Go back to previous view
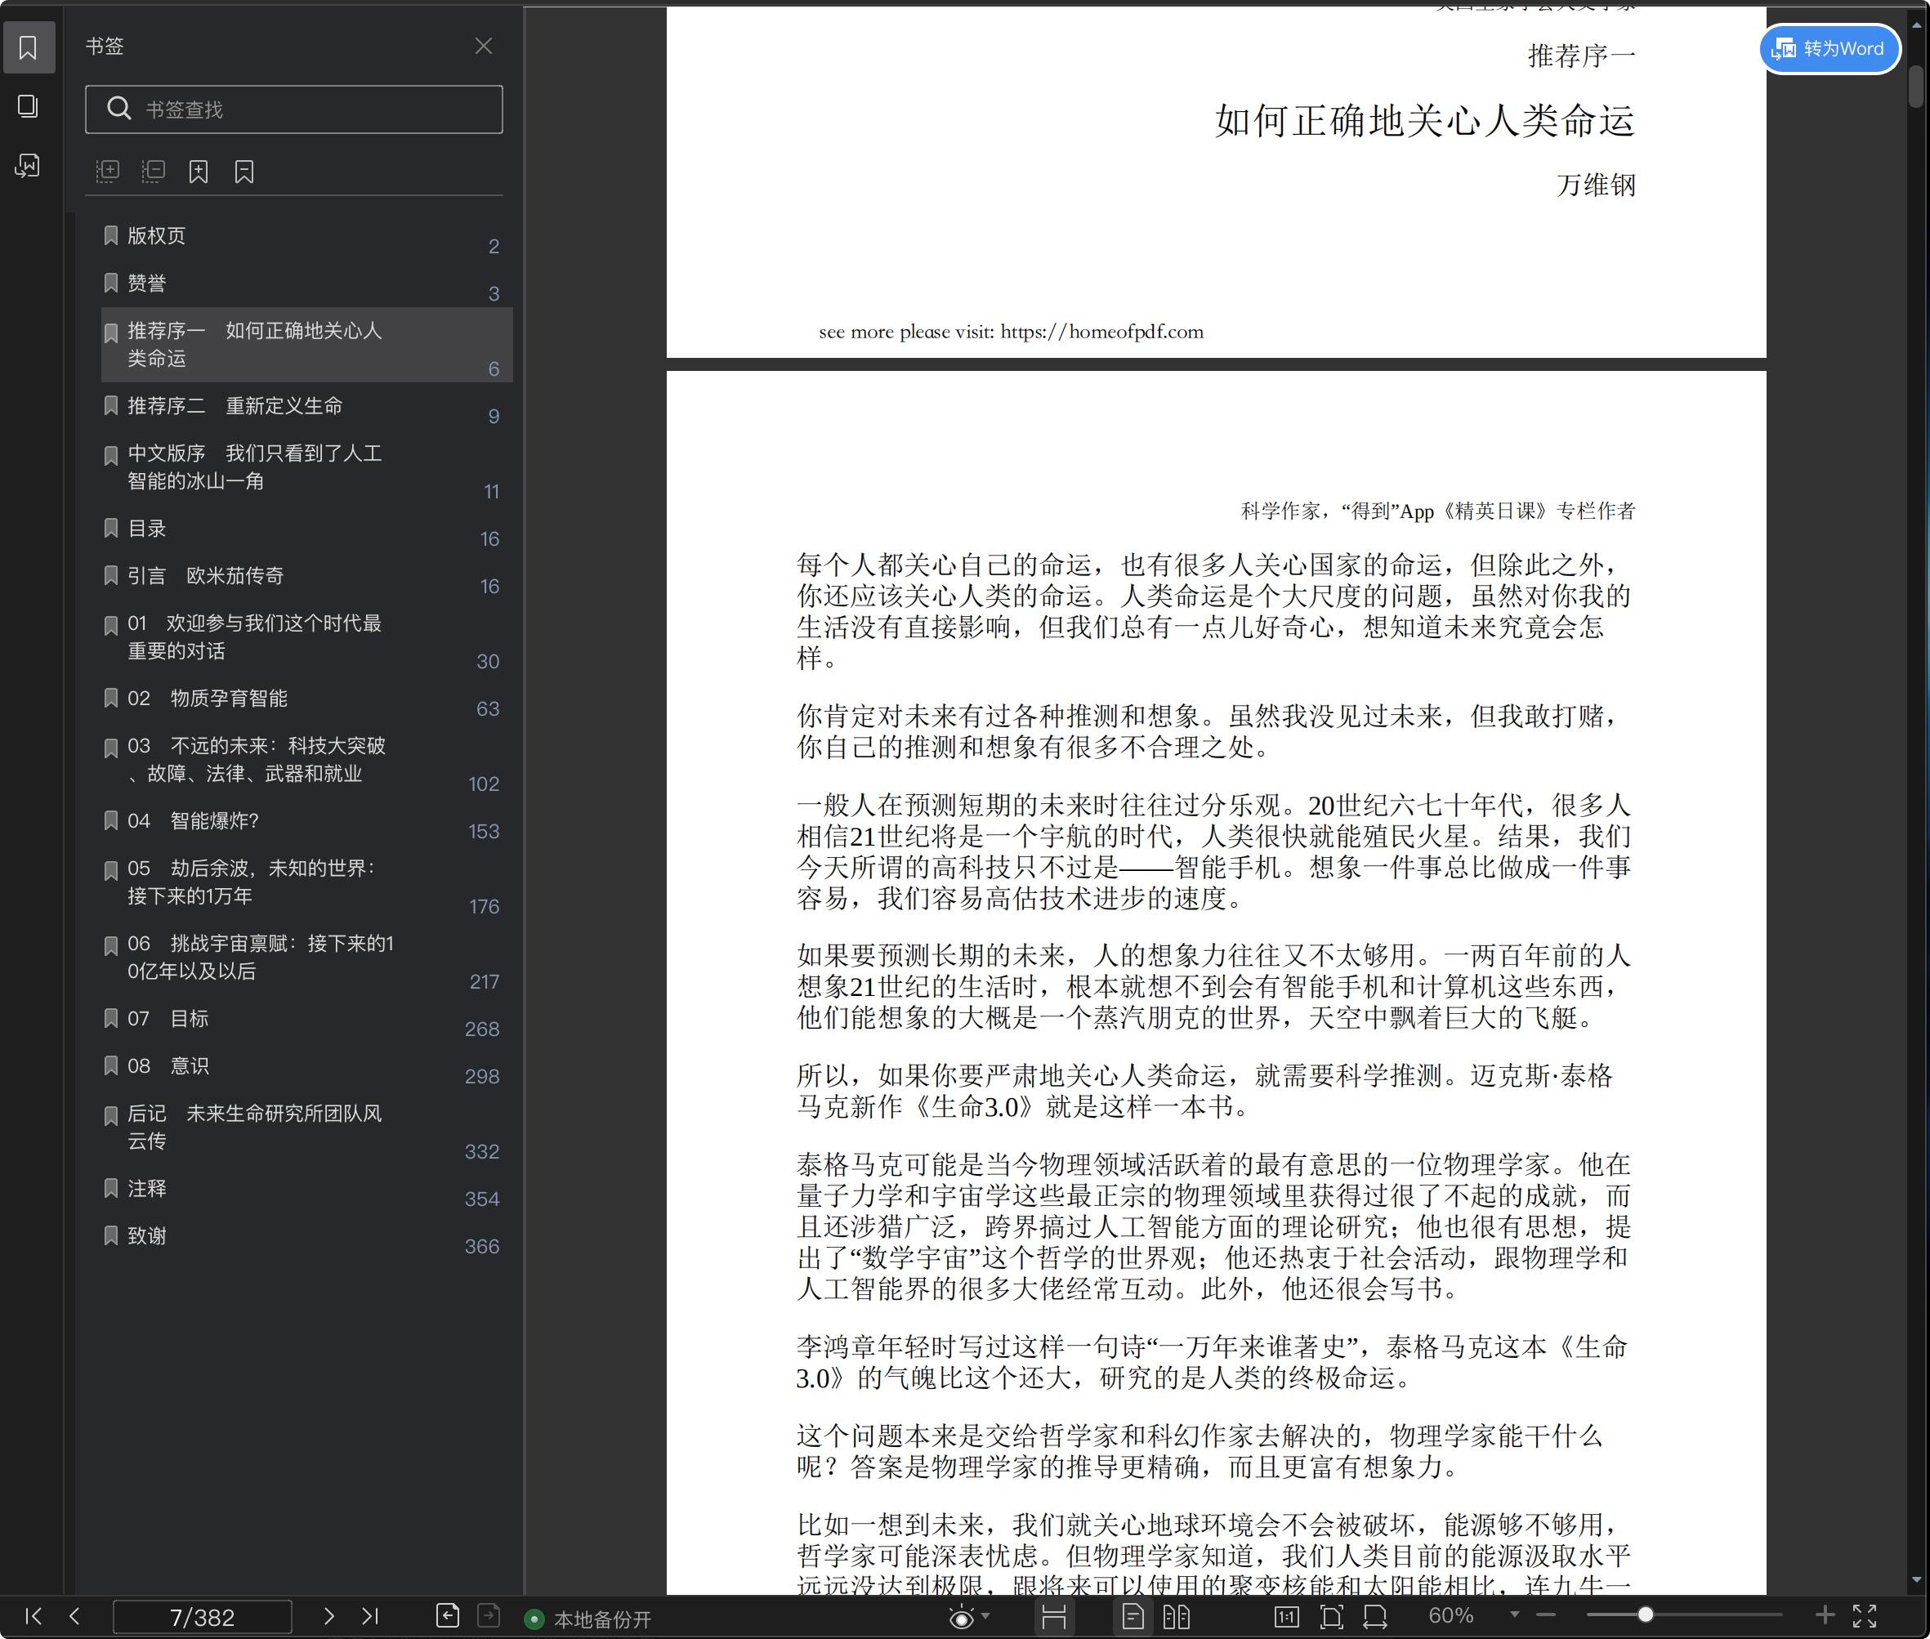The width and height of the screenshot is (1930, 1639). [x=448, y=1616]
